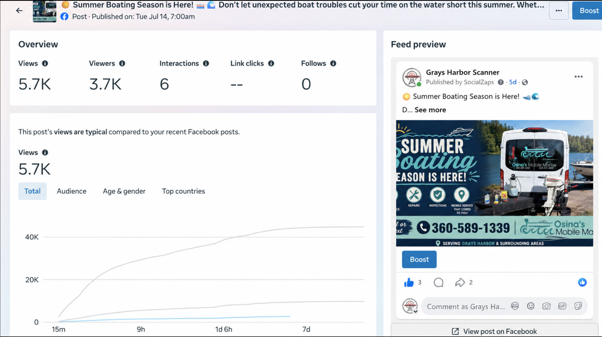Click the Grays Harbor Scanner profile picture

coord(412,77)
